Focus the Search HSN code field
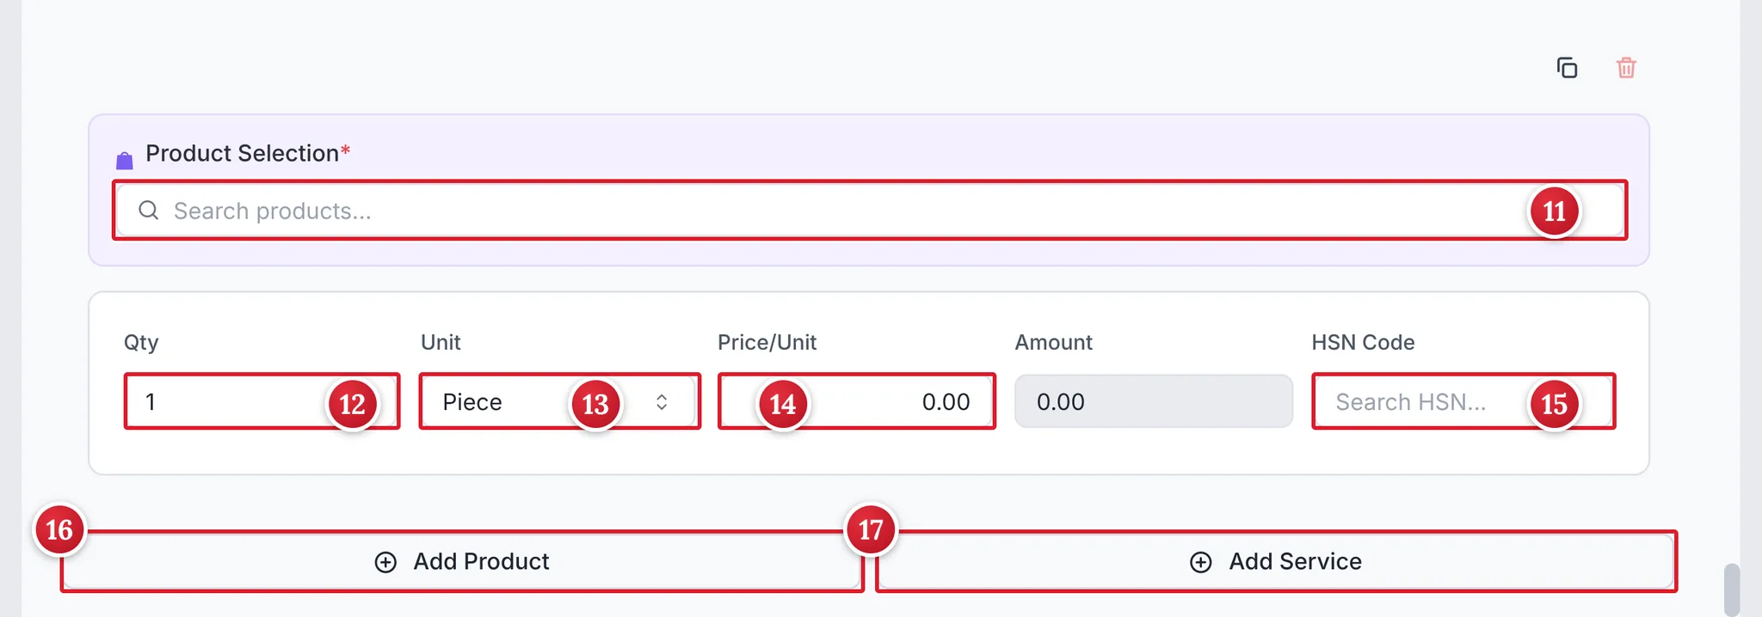 [1463, 401]
